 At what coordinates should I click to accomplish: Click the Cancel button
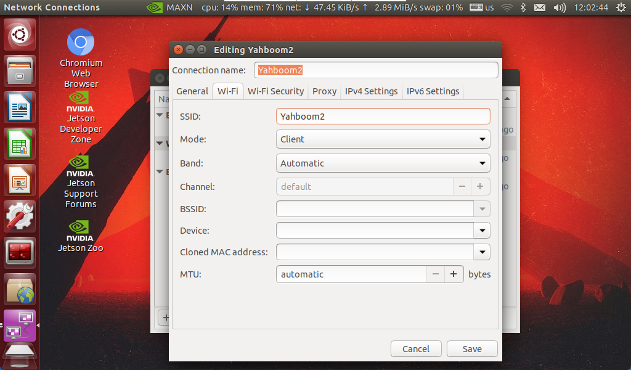(x=416, y=349)
